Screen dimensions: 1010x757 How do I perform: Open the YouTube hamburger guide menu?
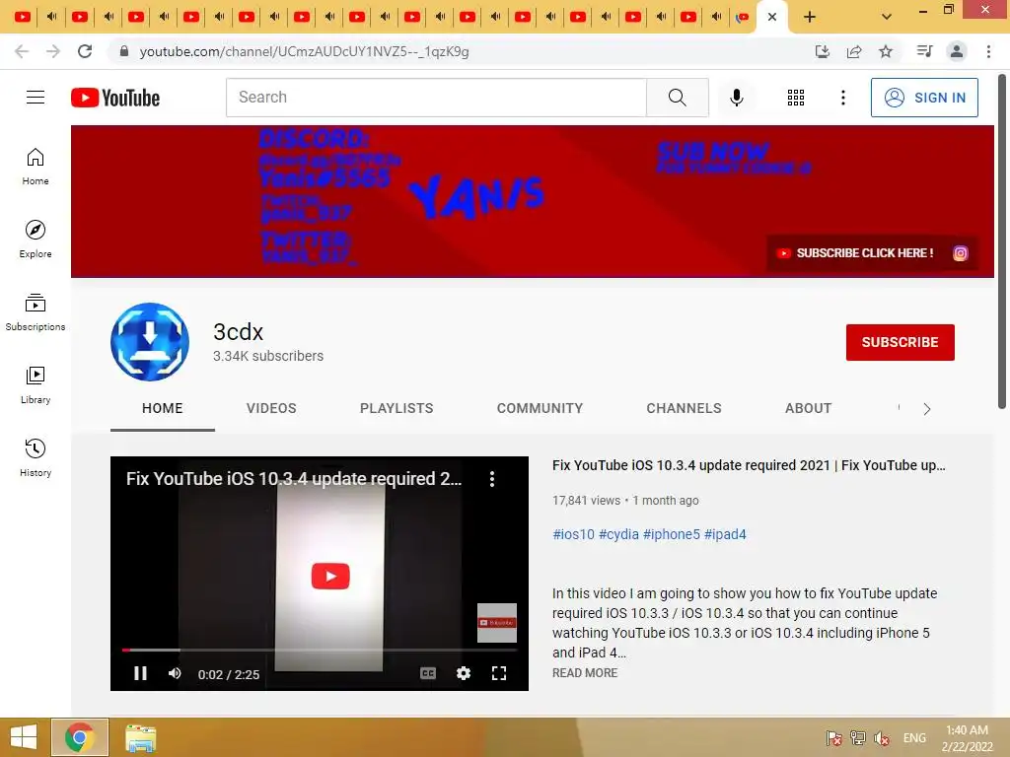point(36,98)
